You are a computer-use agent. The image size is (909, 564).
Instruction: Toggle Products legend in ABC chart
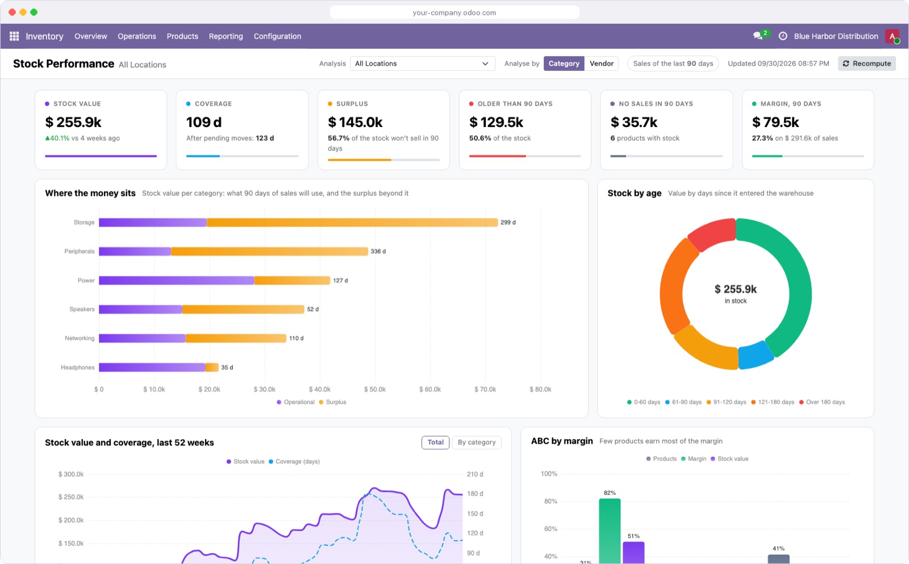[661, 459]
